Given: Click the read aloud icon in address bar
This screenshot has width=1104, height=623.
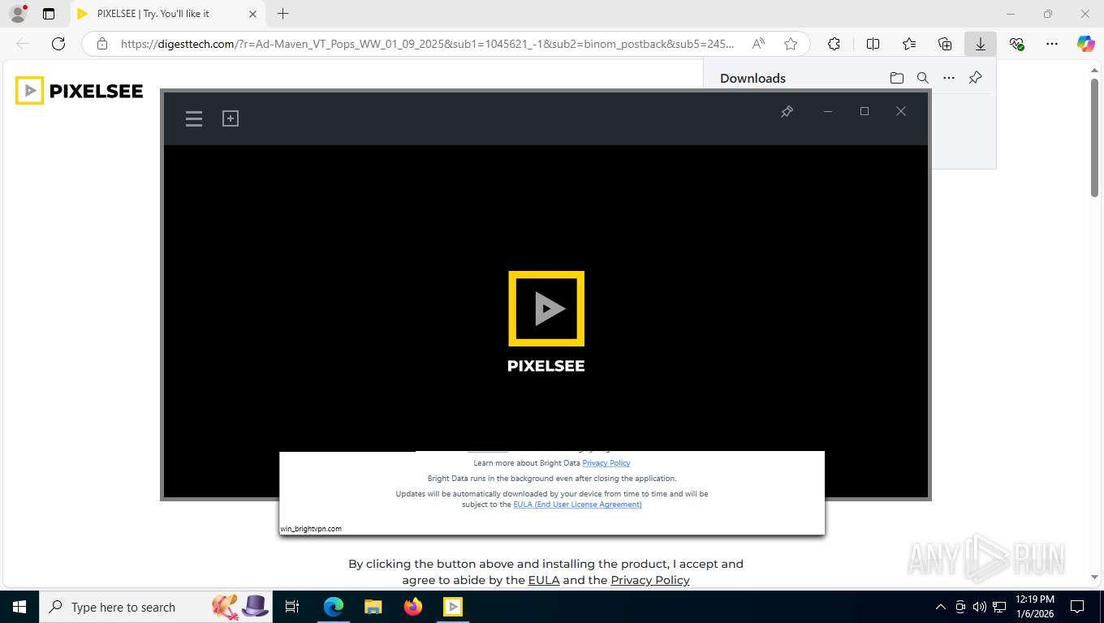Looking at the screenshot, I should 758,44.
